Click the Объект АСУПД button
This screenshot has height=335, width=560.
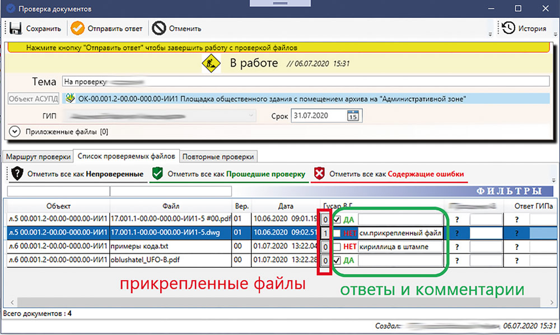click(x=33, y=98)
